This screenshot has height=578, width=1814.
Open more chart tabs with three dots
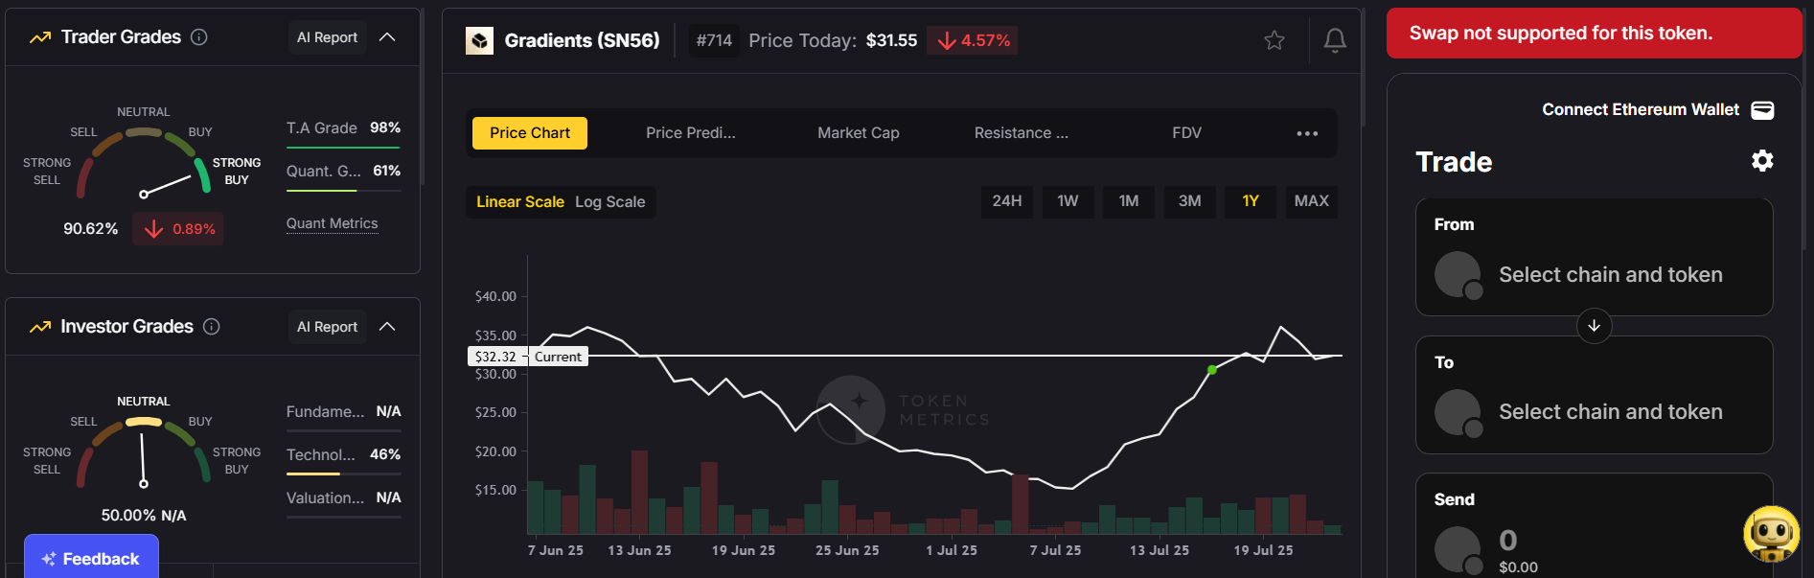[x=1307, y=133]
